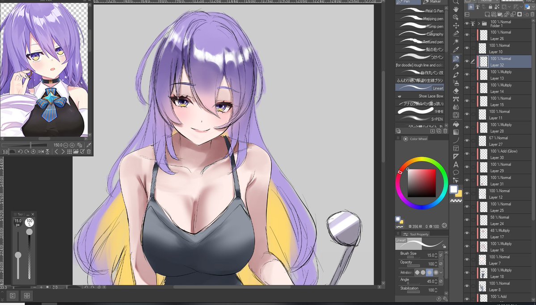Switch to the Pen sub tool tab
The width and height of the screenshot is (536, 305).
pos(408,2)
